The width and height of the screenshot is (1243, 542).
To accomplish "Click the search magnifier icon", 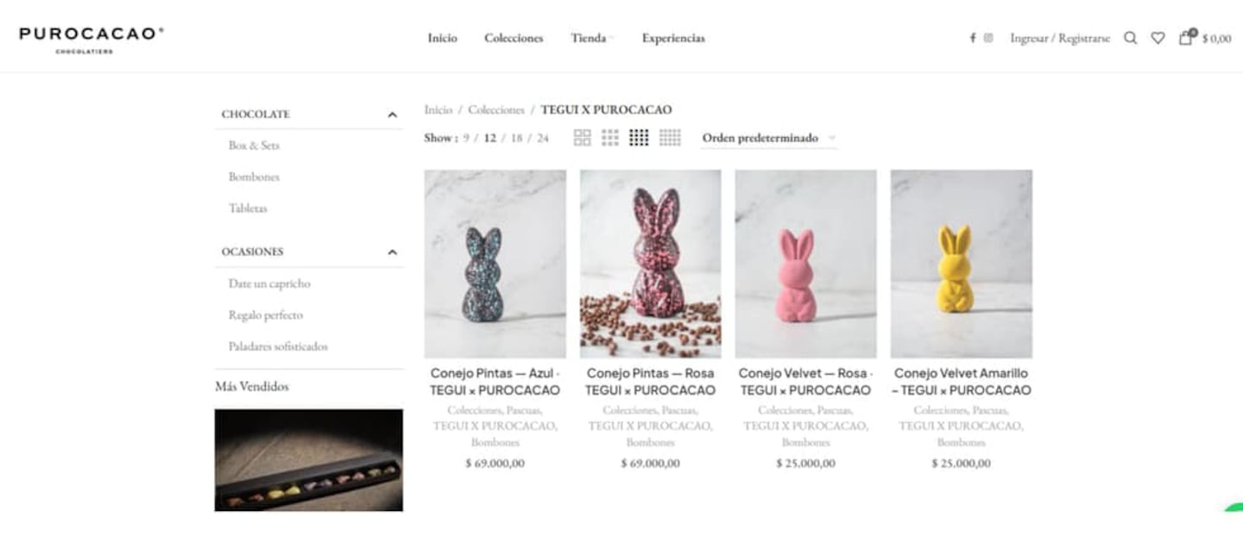I will pos(1130,38).
